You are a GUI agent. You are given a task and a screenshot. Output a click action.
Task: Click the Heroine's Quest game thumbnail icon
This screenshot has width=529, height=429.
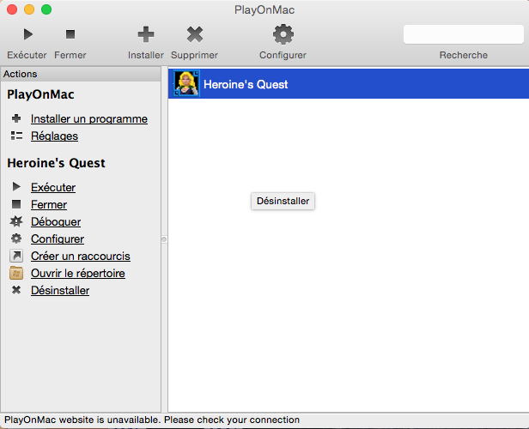(186, 83)
